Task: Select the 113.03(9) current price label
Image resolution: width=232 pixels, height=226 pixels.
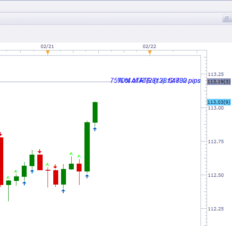Action: click(x=219, y=102)
